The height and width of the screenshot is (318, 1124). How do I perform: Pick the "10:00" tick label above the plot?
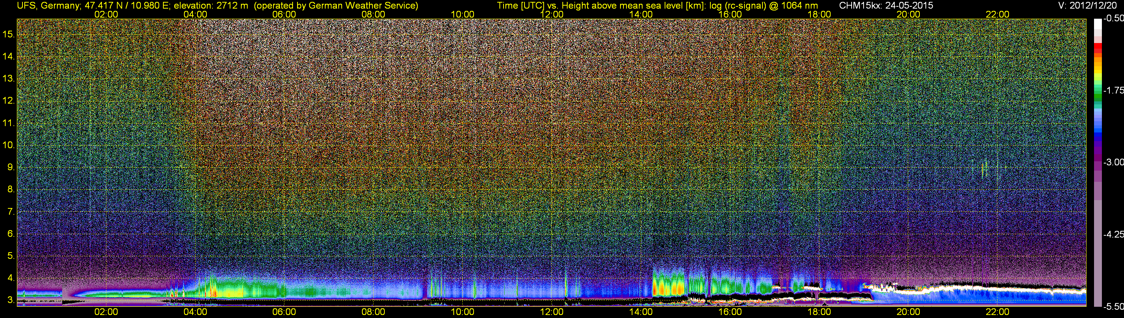click(462, 14)
